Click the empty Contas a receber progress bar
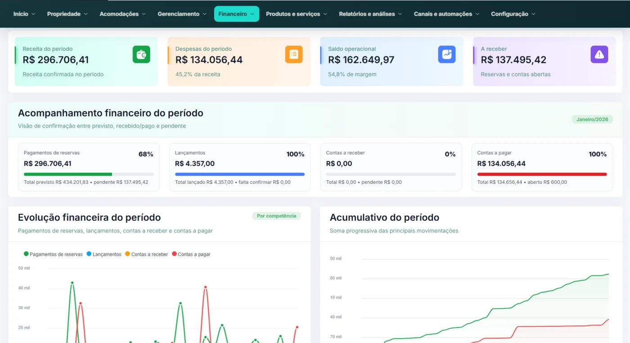 pos(391,174)
